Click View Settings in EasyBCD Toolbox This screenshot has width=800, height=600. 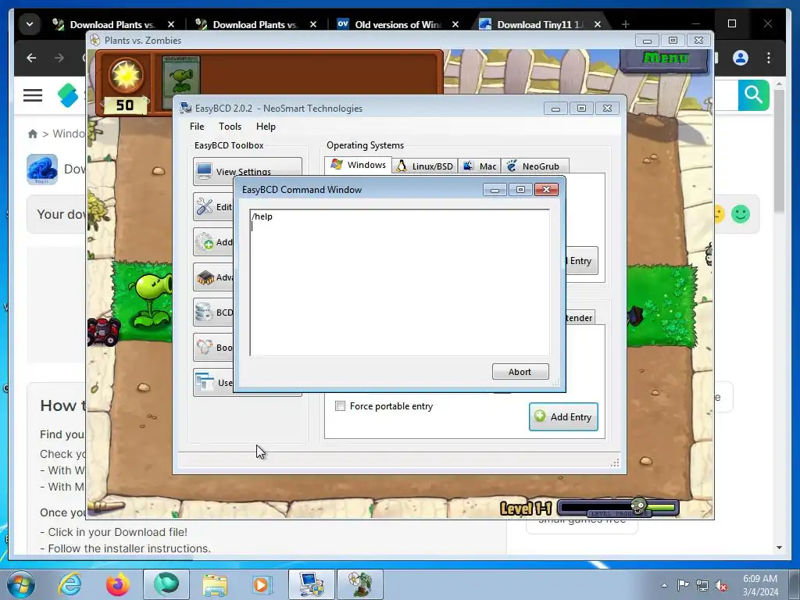[247, 170]
